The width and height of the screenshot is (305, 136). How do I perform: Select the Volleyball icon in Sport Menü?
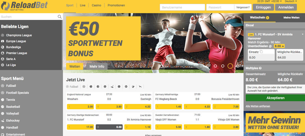point(2,114)
